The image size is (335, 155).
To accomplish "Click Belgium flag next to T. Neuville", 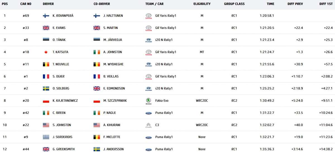I will coord(46,64).
